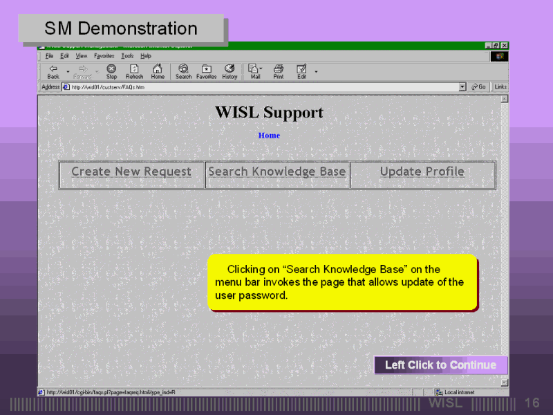Click the Go button beside the address bar
The image size is (553, 415).
coord(479,87)
